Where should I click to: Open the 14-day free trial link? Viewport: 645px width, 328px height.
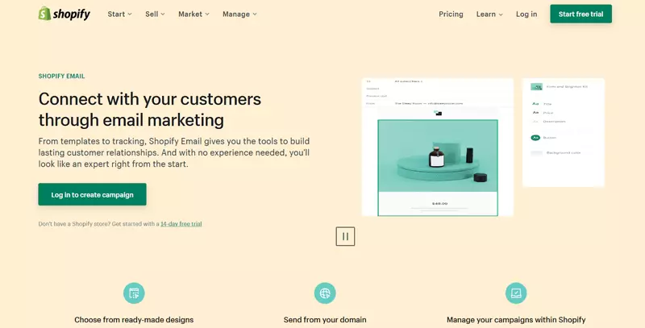pos(181,224)
